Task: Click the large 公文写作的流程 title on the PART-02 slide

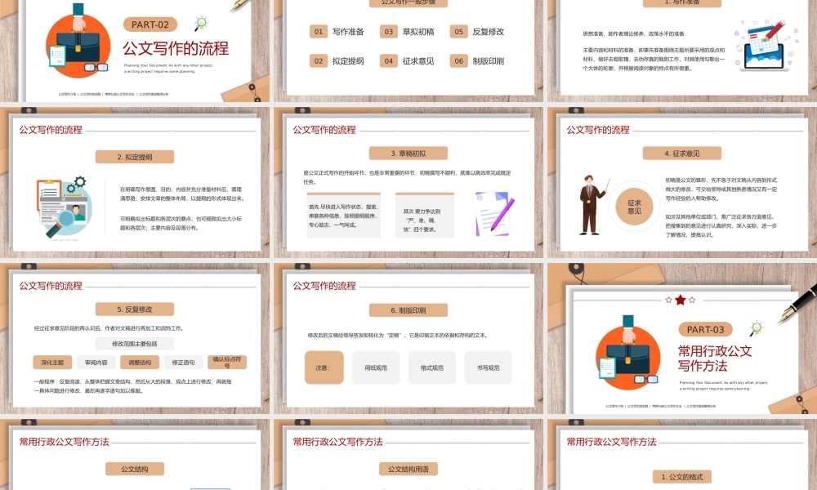Action: 176,48
